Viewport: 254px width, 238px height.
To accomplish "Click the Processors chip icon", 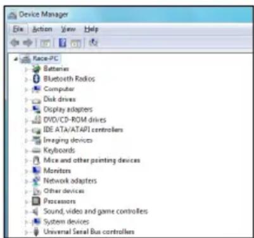I will click(36, 201).
